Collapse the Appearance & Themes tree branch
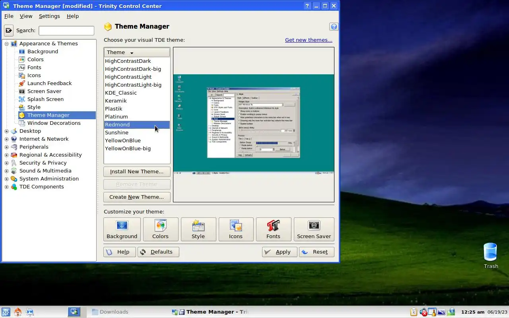The image size is (509, 318). click(x=6, y=44)
